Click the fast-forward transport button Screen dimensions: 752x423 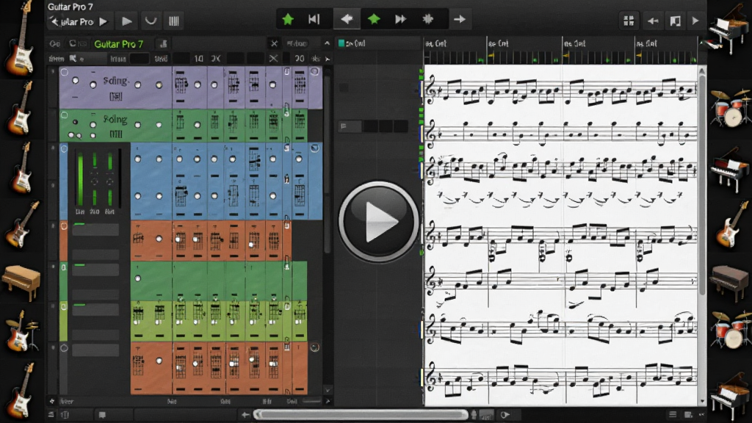400,19
